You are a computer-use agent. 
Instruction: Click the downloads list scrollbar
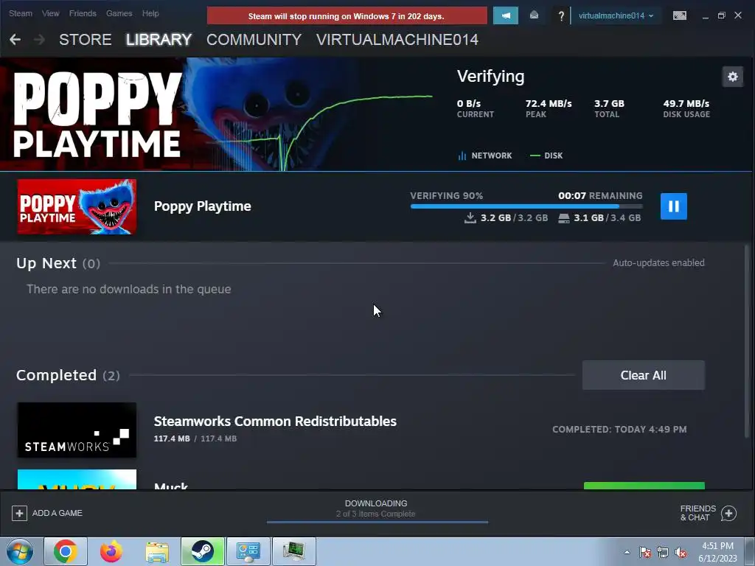[x=746, y=340]
